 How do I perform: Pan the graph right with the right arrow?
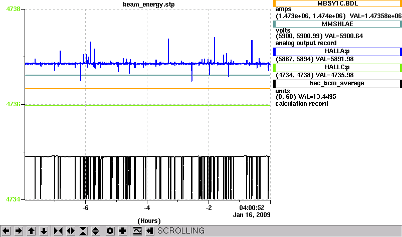pyautogui.click(x=19, y=231)
